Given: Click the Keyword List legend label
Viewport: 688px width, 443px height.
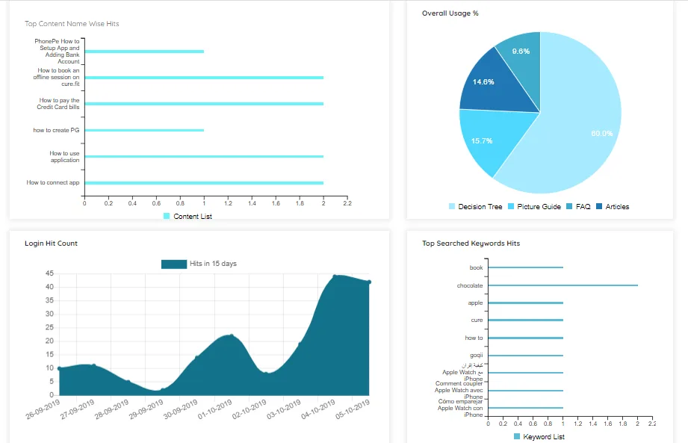Looking at the screenshot, I should [x=544, y=437].
